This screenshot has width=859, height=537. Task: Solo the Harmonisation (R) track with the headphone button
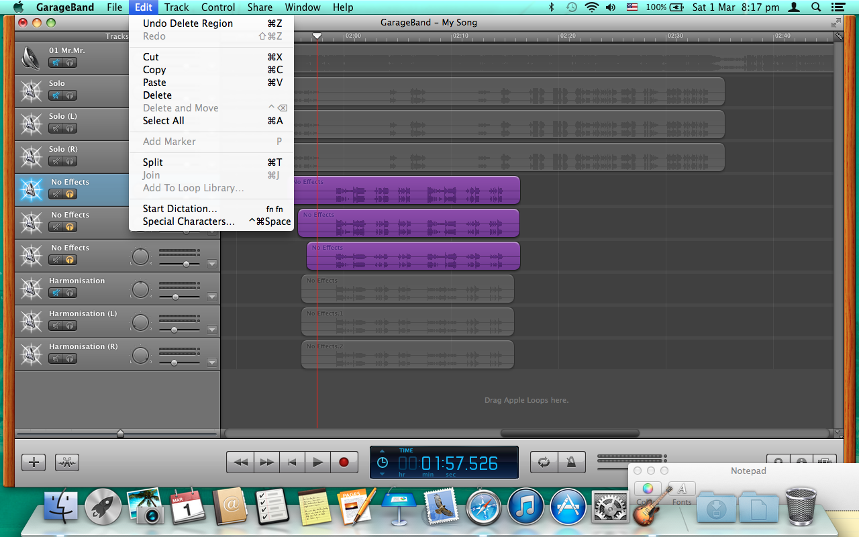click(x=70, y=358)
